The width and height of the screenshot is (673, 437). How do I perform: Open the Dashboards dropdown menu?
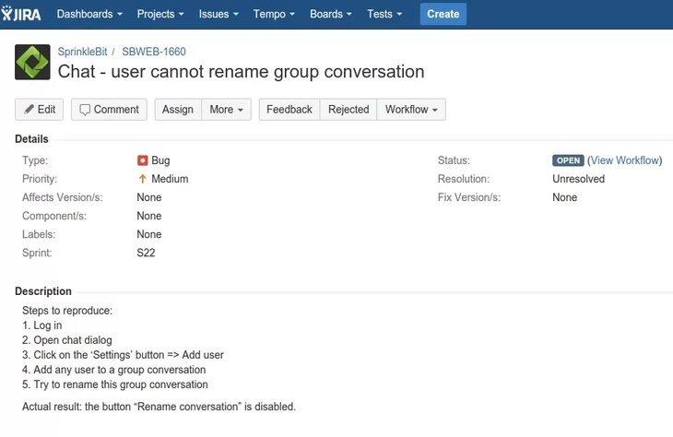pos(89,14)
